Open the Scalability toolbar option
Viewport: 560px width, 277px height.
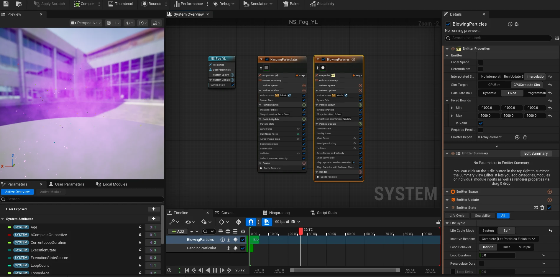[322, 4]
